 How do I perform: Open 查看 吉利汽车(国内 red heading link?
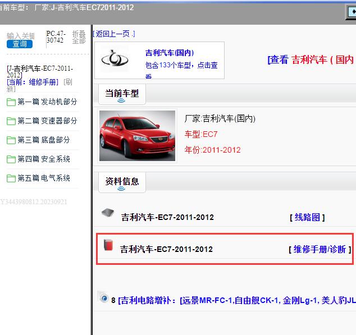click(312, 60)
